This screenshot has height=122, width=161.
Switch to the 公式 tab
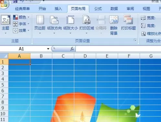pyautogui.click(x=98, y=9)
